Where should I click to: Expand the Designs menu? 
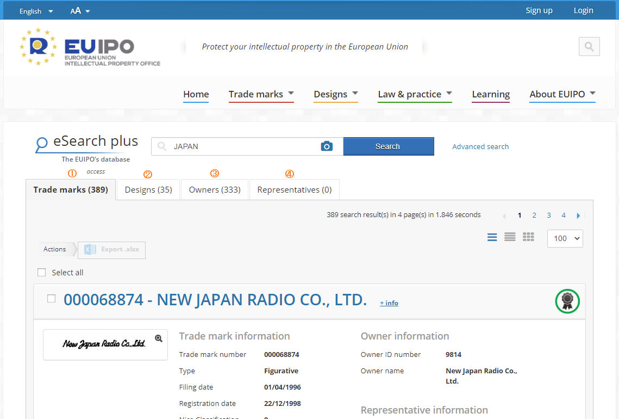pyautogui.click(x=335, y=94)
